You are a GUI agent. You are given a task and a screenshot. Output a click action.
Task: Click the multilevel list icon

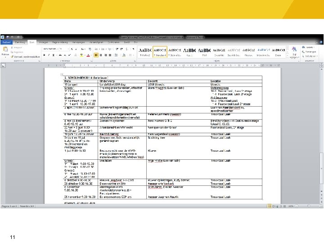(x=110, y=49)
